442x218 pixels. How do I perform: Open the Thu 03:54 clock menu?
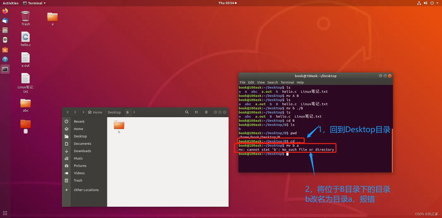coord(227,3)
